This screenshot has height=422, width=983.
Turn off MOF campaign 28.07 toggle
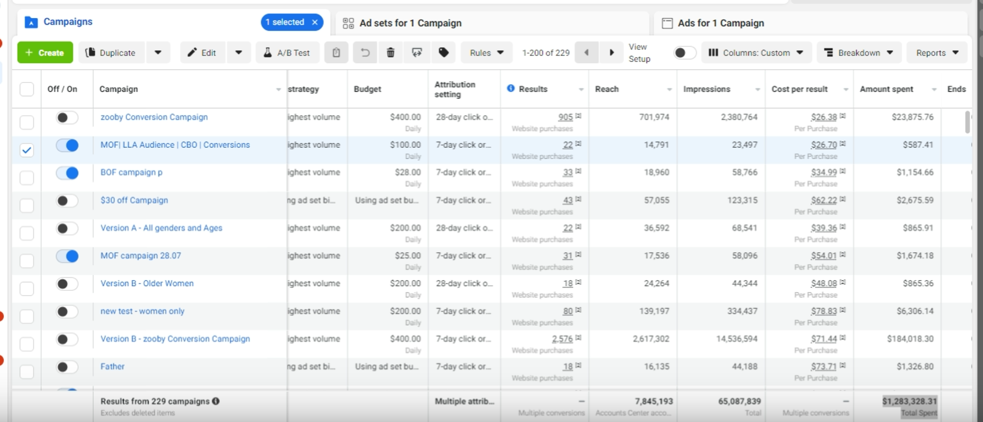pyautogui.click(x=67, y=256)
